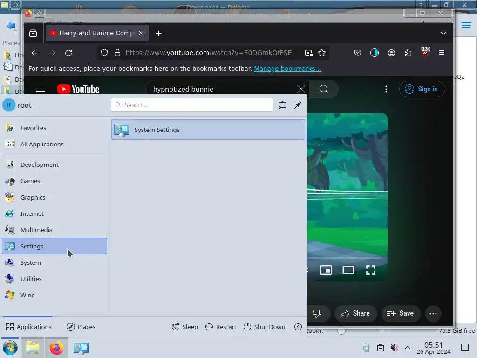Switch to Firefox in the taskbar
Image resolution: width=477 pixels, height=358 pixels.
click(56, 348)
